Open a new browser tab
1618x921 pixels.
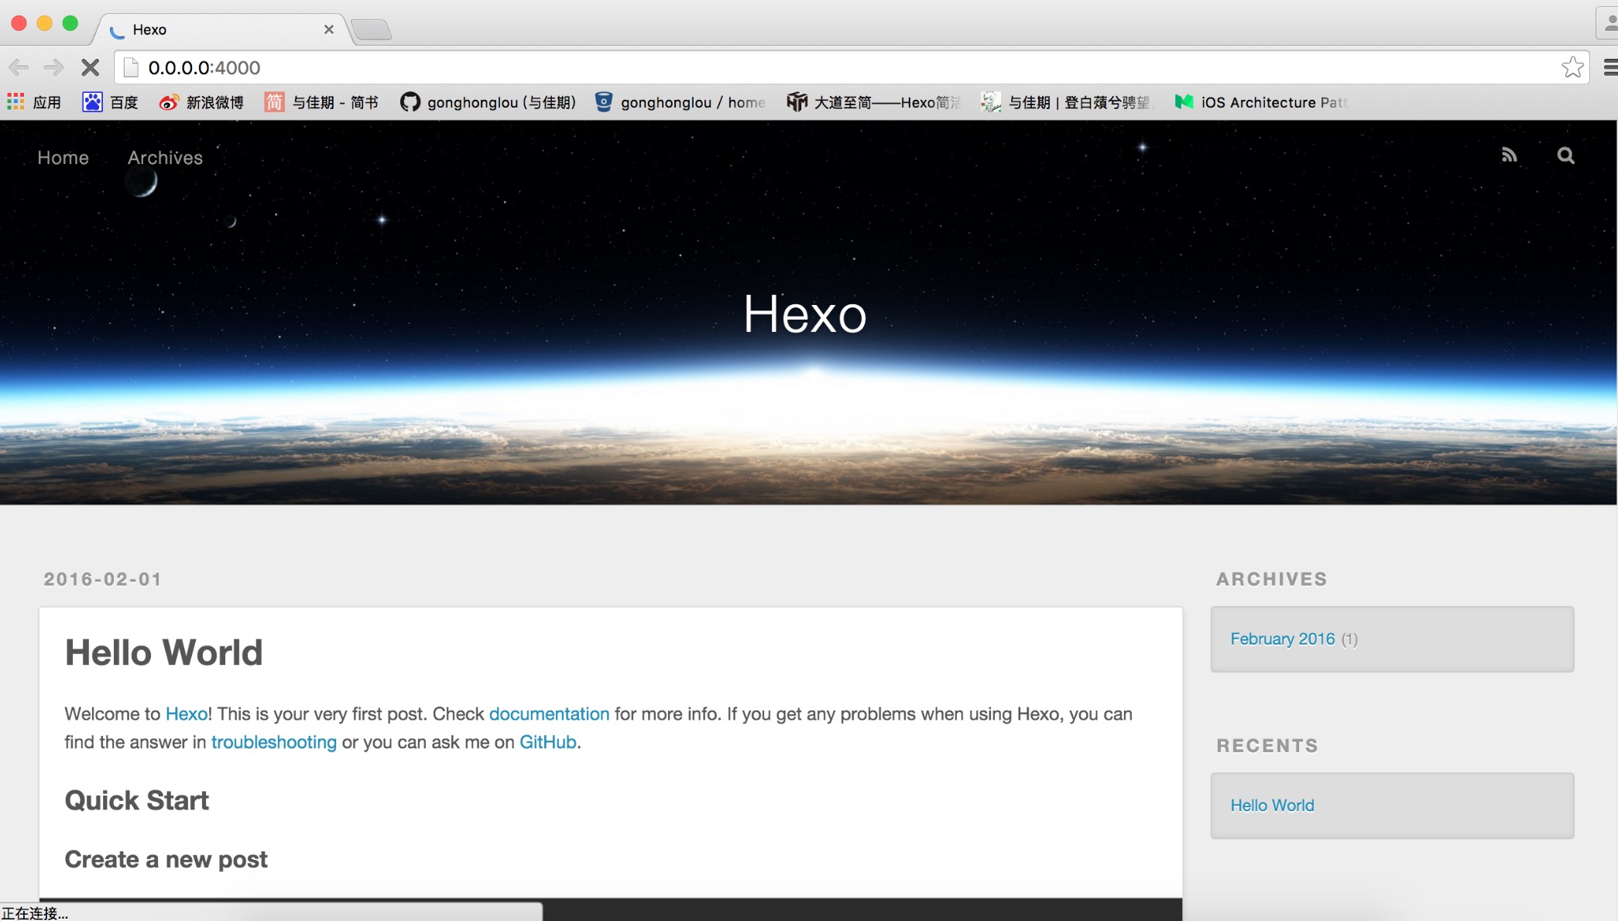click(372, 30)
